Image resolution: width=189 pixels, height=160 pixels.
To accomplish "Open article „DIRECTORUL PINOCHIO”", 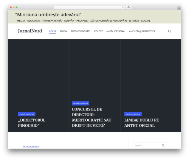I will pos(32,123).
